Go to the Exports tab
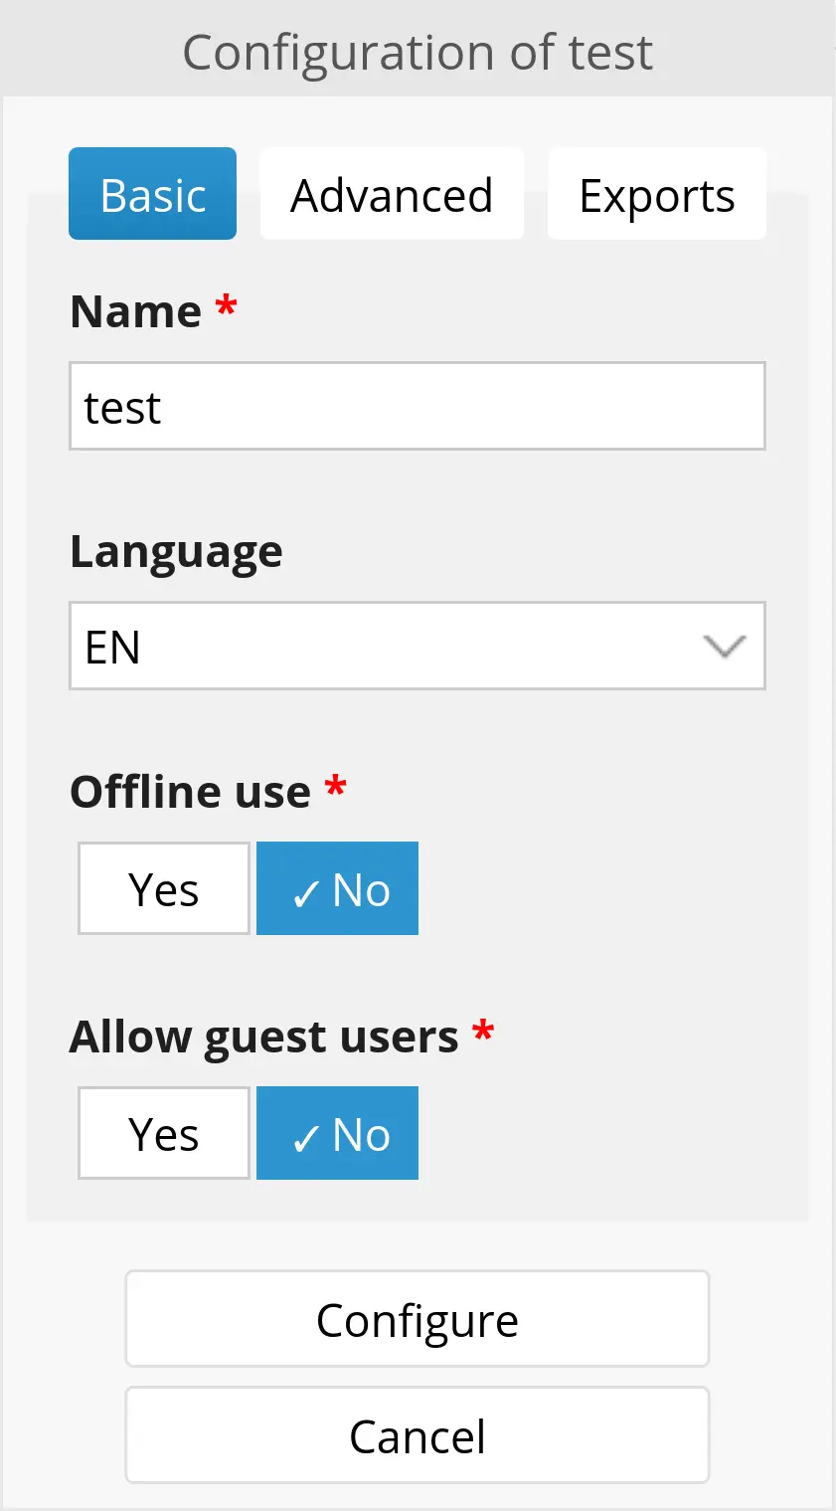The height and width of the screenshot is (1511, 836). 656,195
